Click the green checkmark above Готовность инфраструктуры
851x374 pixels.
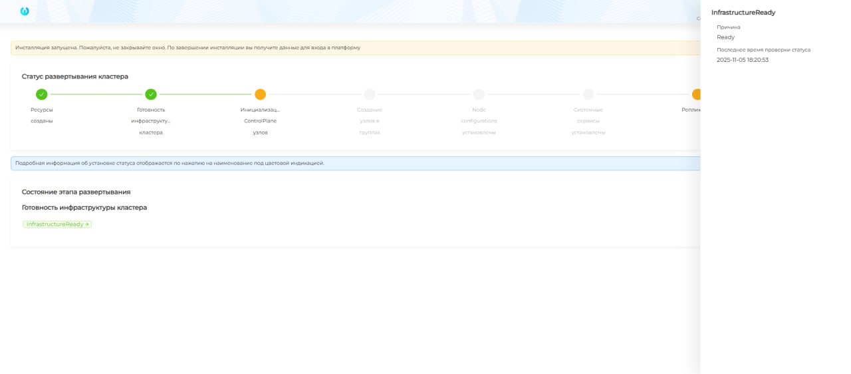point(151,94)
